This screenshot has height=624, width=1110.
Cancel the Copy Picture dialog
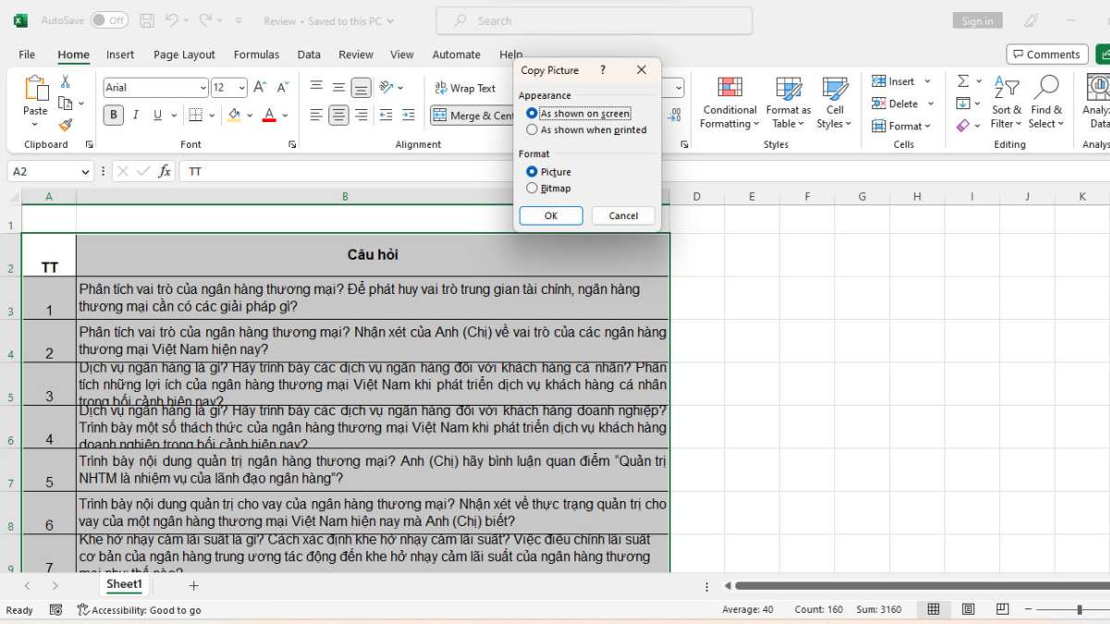coord(623,215)
